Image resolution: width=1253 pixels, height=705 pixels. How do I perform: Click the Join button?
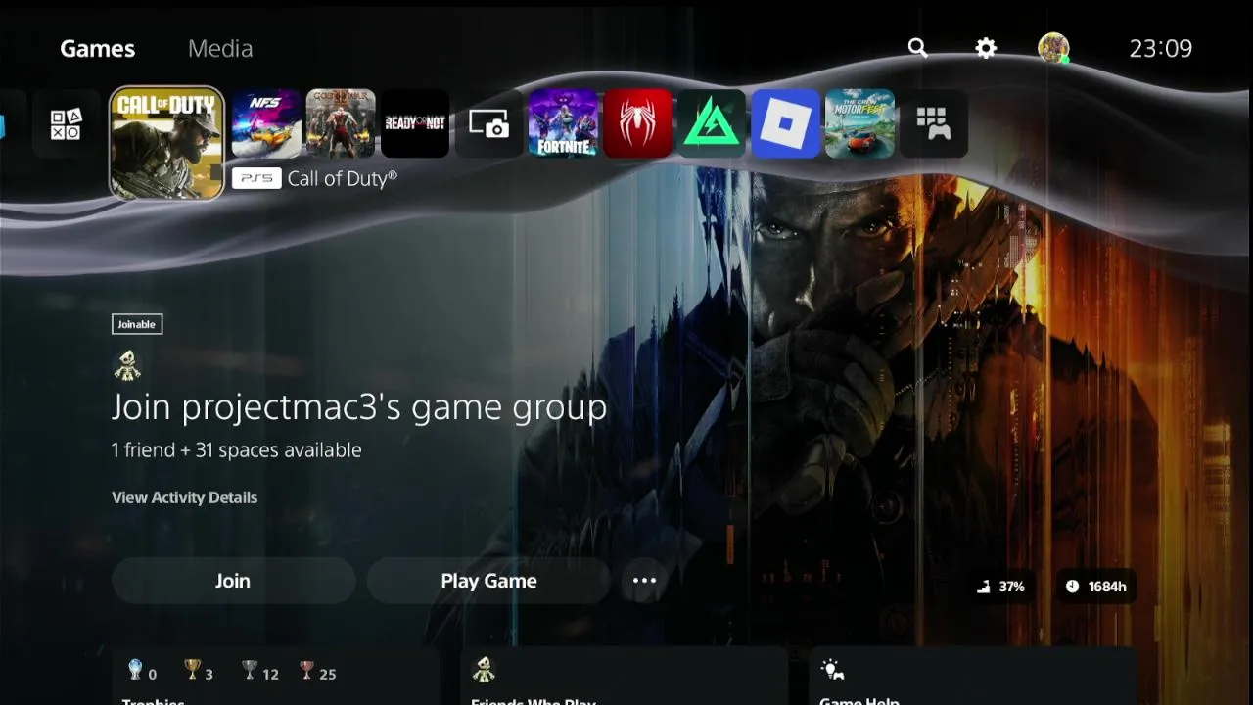(233, 581)
